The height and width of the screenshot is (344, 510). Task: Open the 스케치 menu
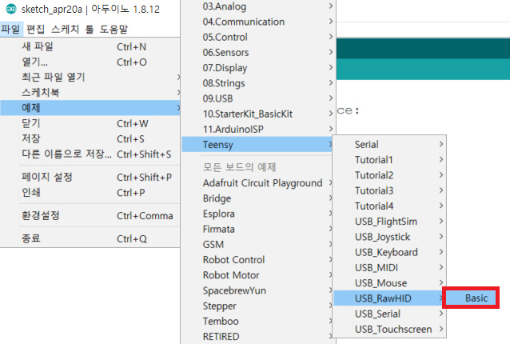[x=65, y=30]
